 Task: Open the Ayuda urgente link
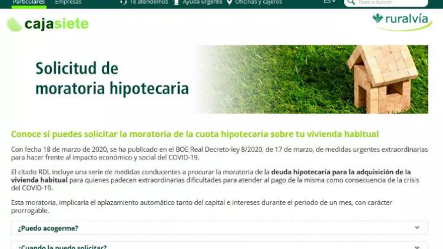[x=202, y=2]
